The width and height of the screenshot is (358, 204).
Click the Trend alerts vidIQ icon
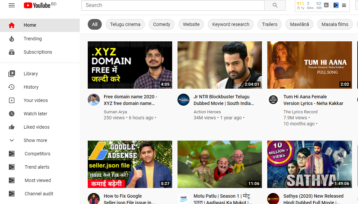tap(12, 167)
